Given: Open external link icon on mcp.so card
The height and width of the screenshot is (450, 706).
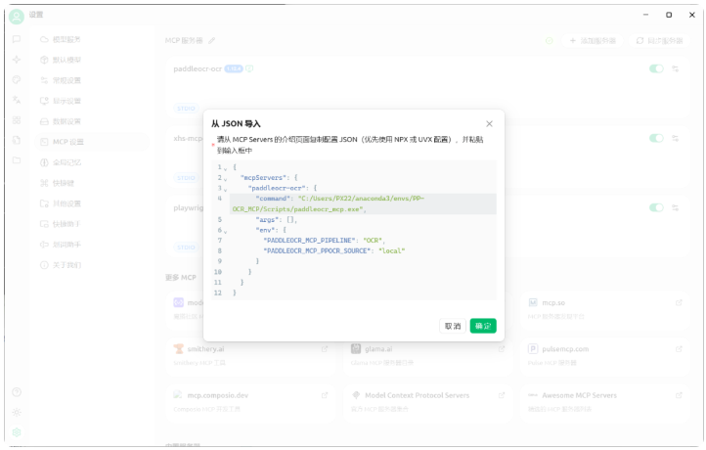Looking at the screenshot, I should tap(679, 302).
